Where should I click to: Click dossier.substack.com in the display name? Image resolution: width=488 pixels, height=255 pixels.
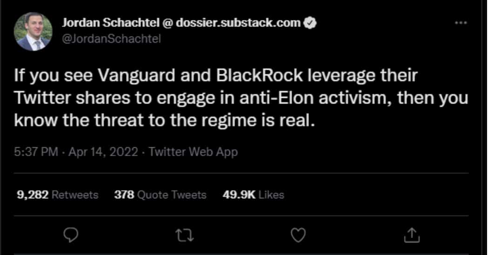(238, 23)
